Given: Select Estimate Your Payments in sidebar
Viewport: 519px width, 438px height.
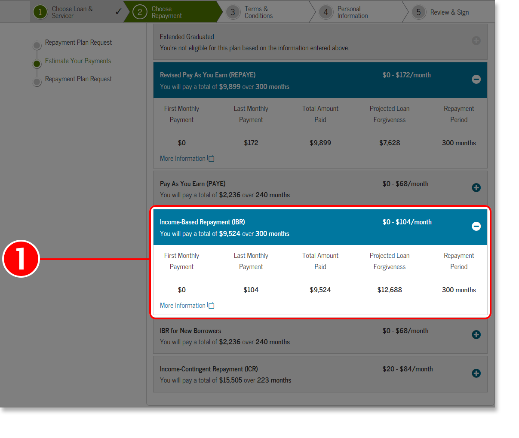Looking at the screenshot, I should pyautogui.click(x=78, y=61).
